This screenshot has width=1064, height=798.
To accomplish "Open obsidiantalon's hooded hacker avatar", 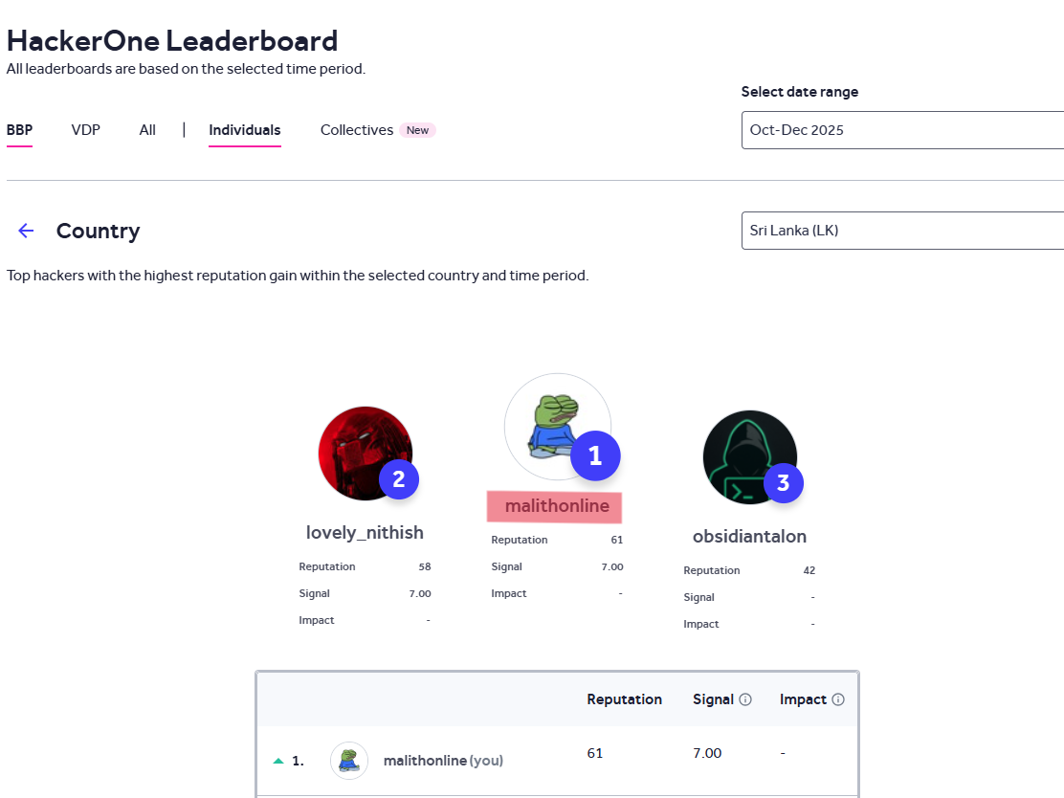I will (x=750, y=456).
